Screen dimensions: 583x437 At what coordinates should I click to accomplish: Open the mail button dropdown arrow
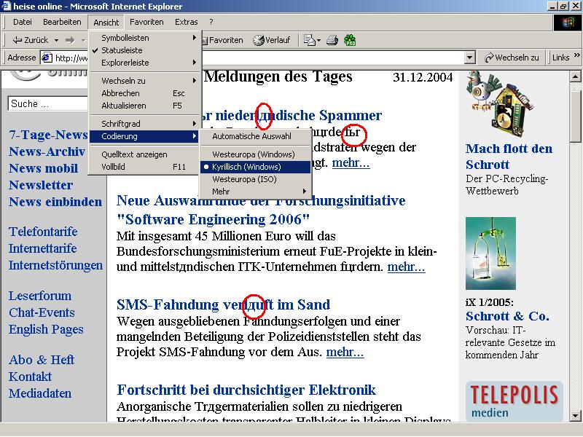point(318,40)
